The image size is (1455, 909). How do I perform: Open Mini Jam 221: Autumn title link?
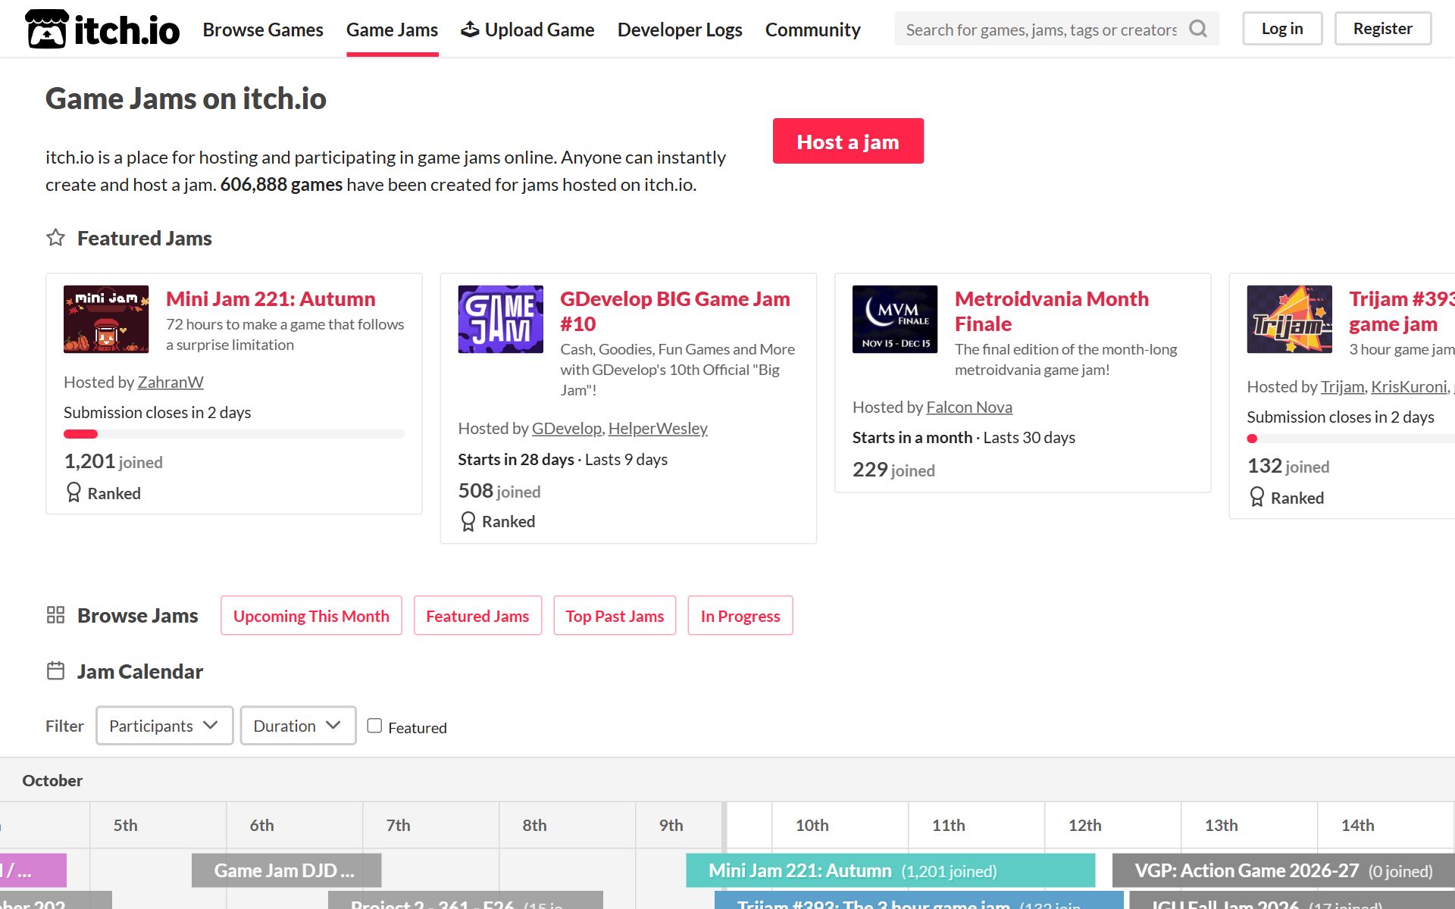271,298
